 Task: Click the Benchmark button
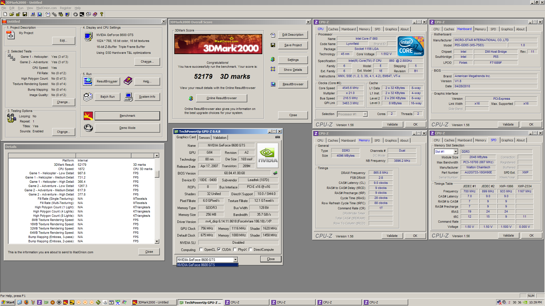127,116
